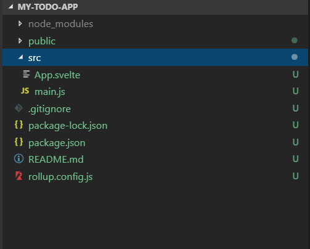
Task: Open the README.md file
Action: pyautogui.click(x=56, y=160)
